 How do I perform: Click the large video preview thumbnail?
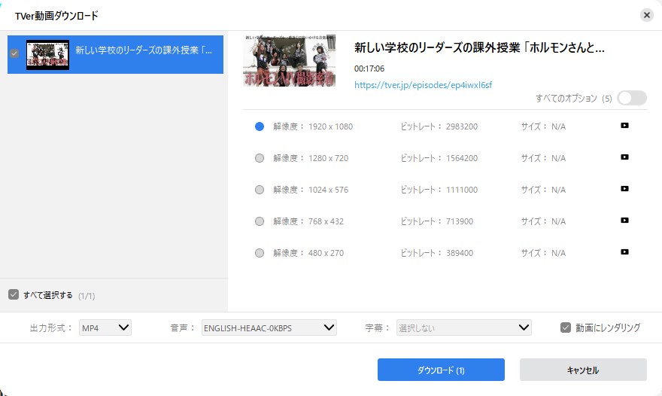pyautogui.click(x=289, y=61)
